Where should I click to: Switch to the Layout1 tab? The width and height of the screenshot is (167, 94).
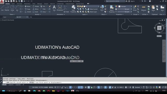click(11, 85)
